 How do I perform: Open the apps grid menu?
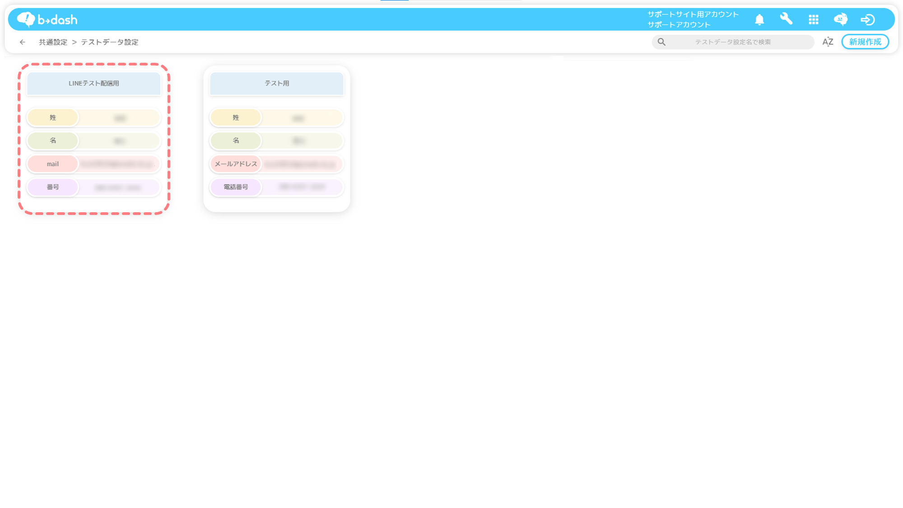point(814,19)
